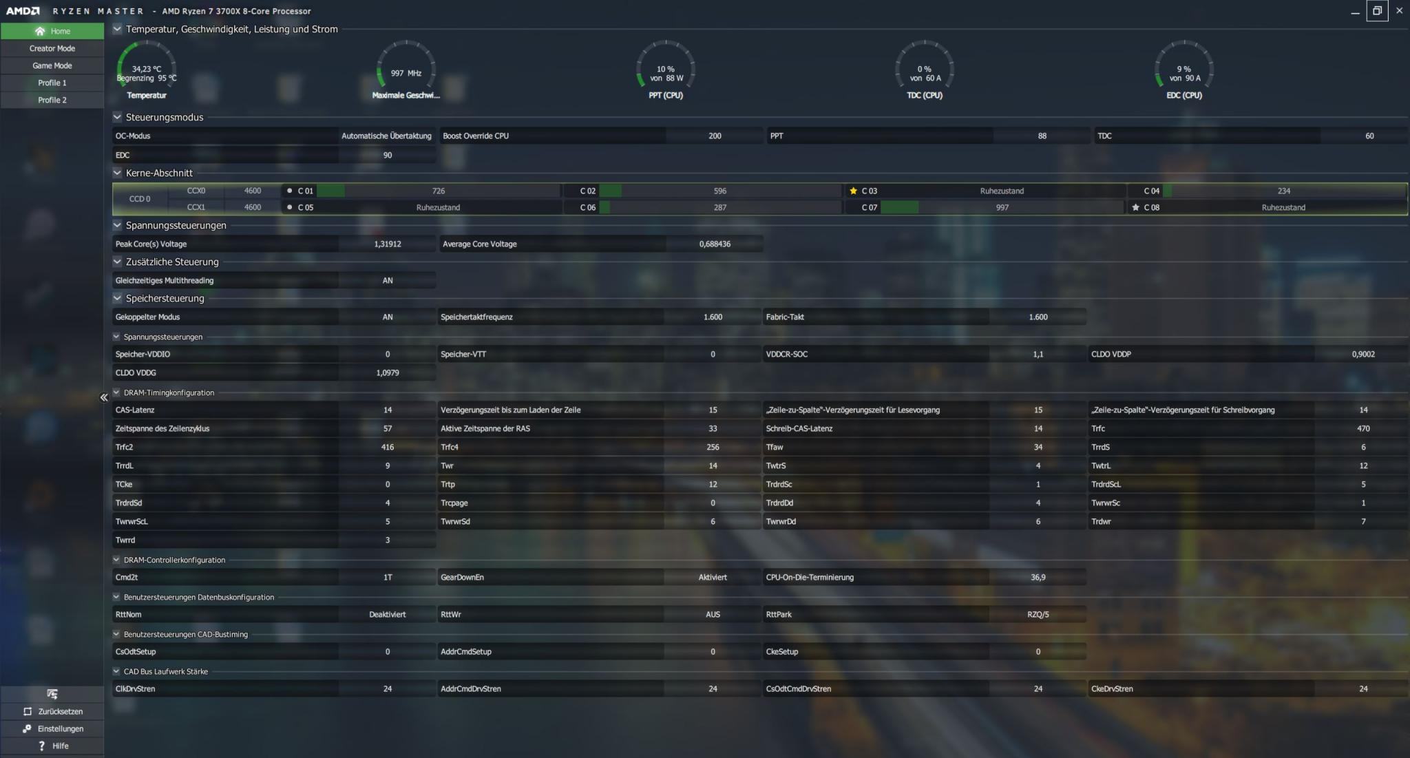
Task: Click the EDC (CPU) gauge
Action: coord(1183,69)
